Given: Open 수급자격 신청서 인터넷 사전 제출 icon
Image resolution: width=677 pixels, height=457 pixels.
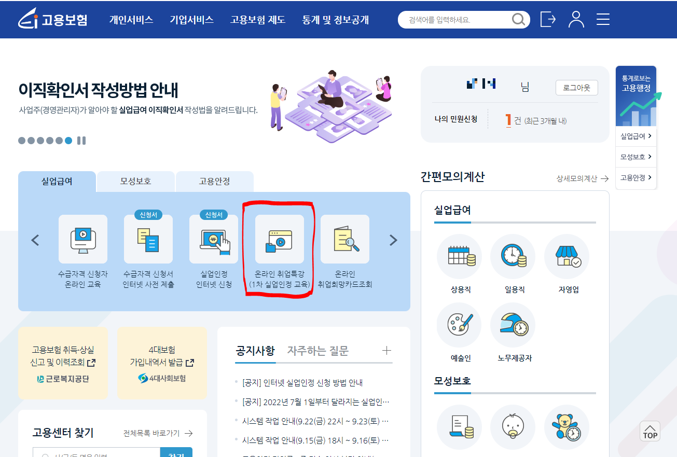Looking at the screenshot, I should tap(148, 239).
